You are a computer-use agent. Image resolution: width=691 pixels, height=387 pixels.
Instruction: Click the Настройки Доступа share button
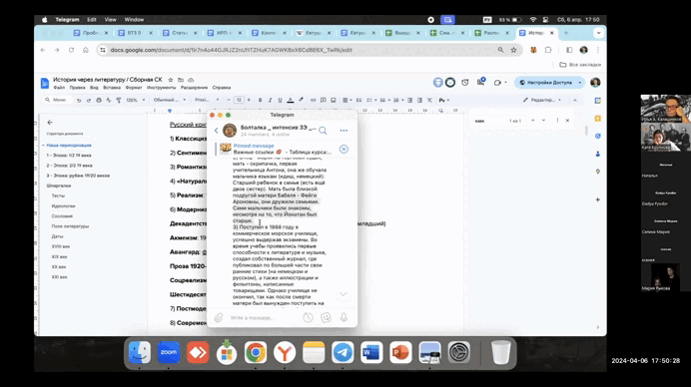[x=545, y=83]
